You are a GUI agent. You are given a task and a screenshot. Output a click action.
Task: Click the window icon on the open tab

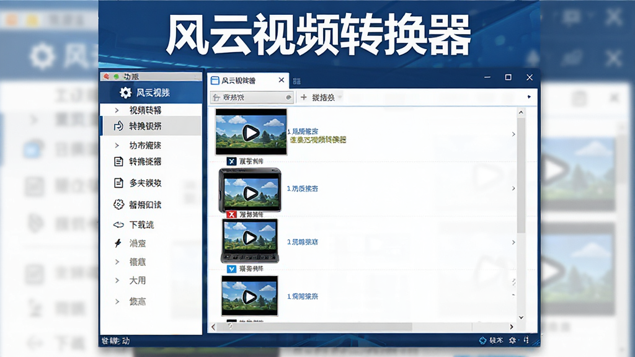[215, 81]
